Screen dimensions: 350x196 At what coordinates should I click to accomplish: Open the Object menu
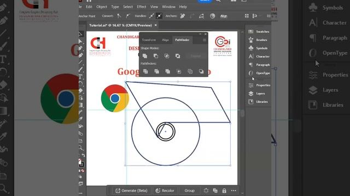click(102, 7)
